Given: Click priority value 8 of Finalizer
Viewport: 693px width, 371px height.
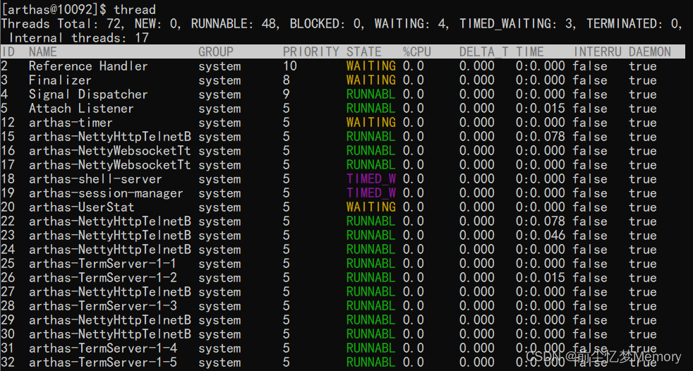Looking at the screenshot, I should coord(287,80).
